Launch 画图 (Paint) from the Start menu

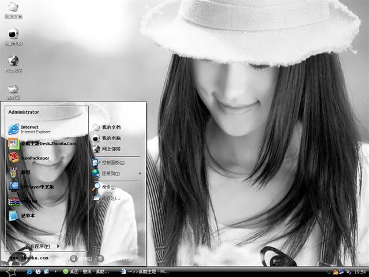tap(26, 172)
